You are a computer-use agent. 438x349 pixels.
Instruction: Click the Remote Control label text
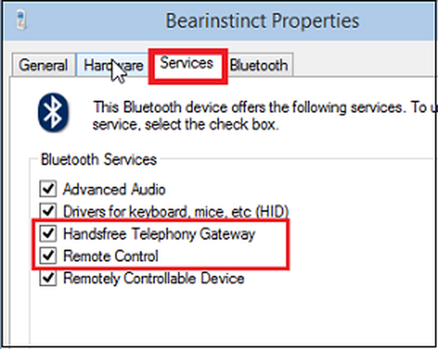[111, 256]
